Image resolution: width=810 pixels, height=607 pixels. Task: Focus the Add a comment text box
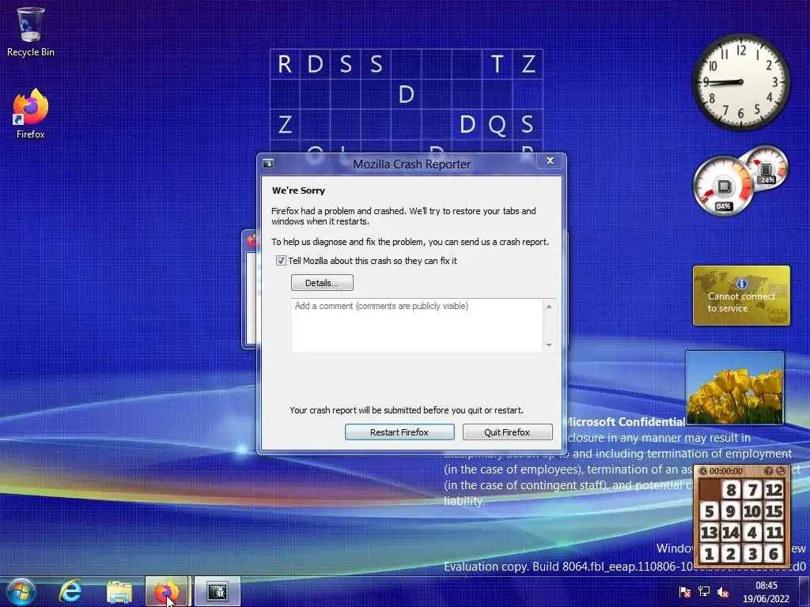417,326
